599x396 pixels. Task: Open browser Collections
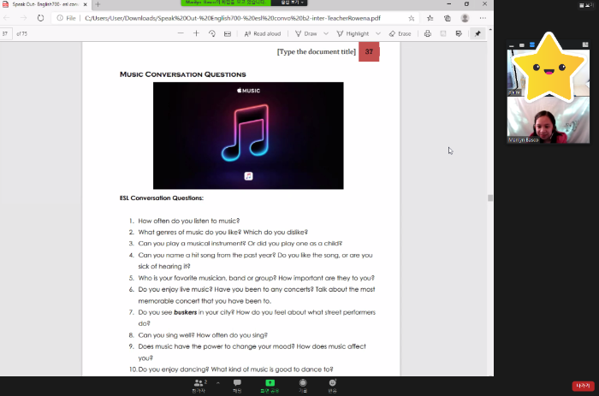[x=448, y=18]
